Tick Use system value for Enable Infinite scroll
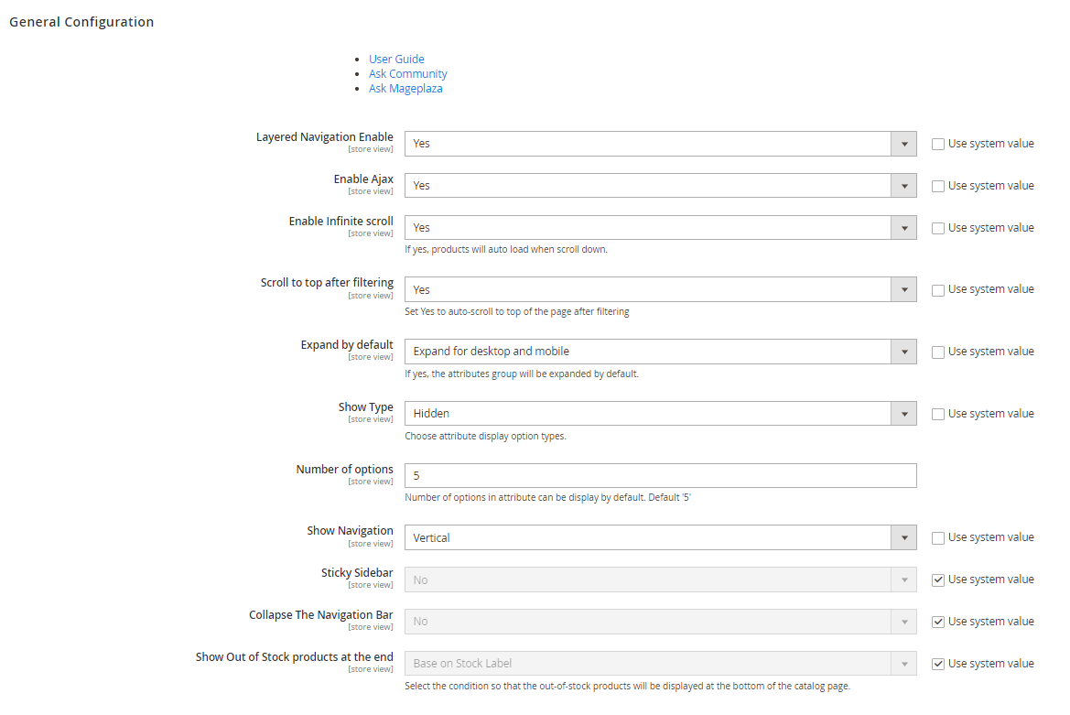This screenshot has width=1070, height=715. pos(938,228)
